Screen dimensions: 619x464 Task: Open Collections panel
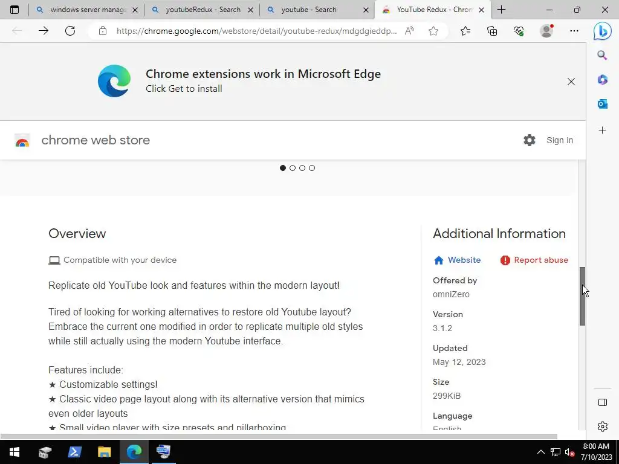tap(492, 31)
